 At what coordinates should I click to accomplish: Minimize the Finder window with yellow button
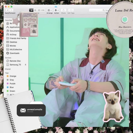click(x=9, y=7)
